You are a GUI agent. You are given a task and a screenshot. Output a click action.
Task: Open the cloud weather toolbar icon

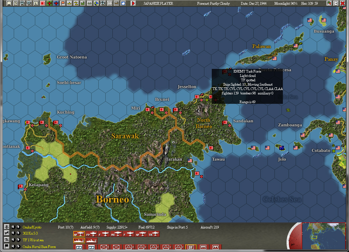pyautogui.click(x=123, y=3)
